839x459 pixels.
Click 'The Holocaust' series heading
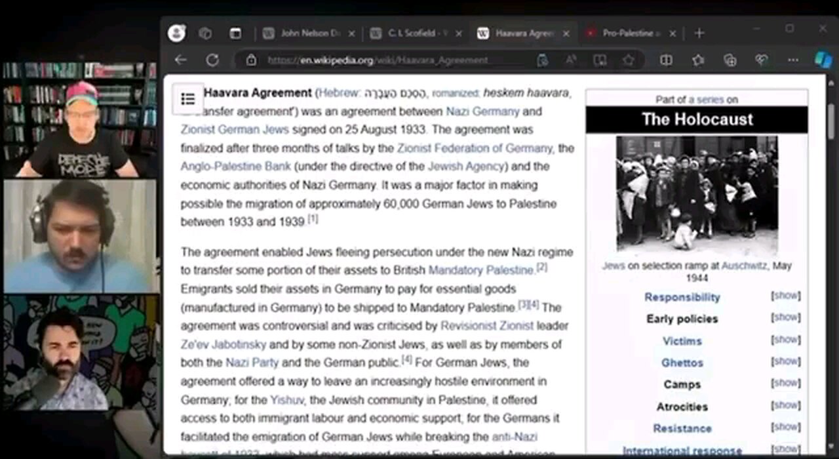[697, 119]
